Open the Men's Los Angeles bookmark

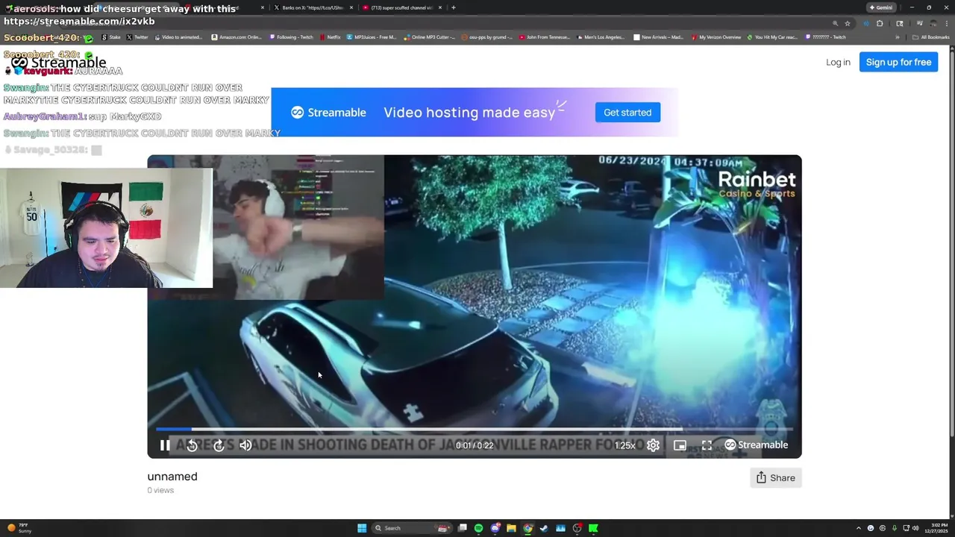click(601, 37)
